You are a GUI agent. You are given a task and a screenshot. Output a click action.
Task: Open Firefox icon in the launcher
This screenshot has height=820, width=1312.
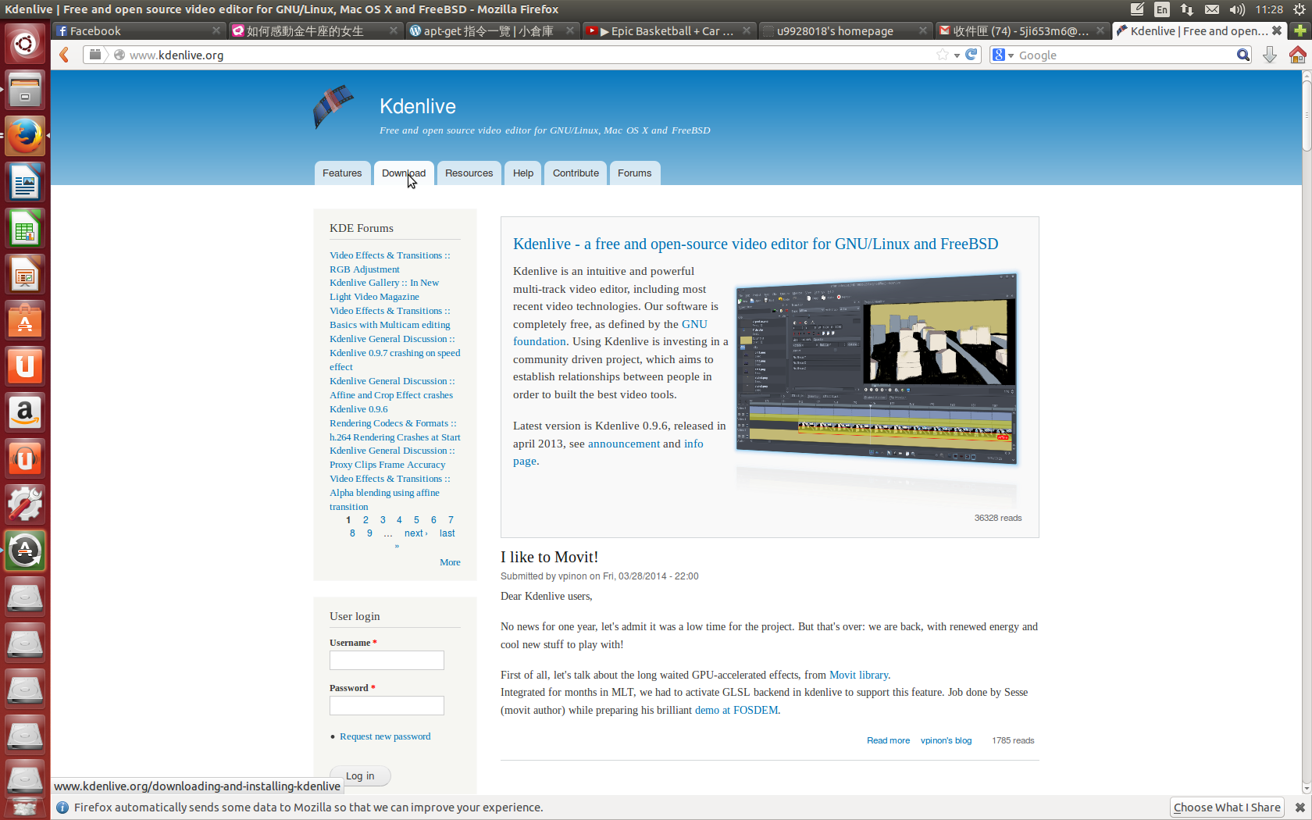[x=25, y=136]
